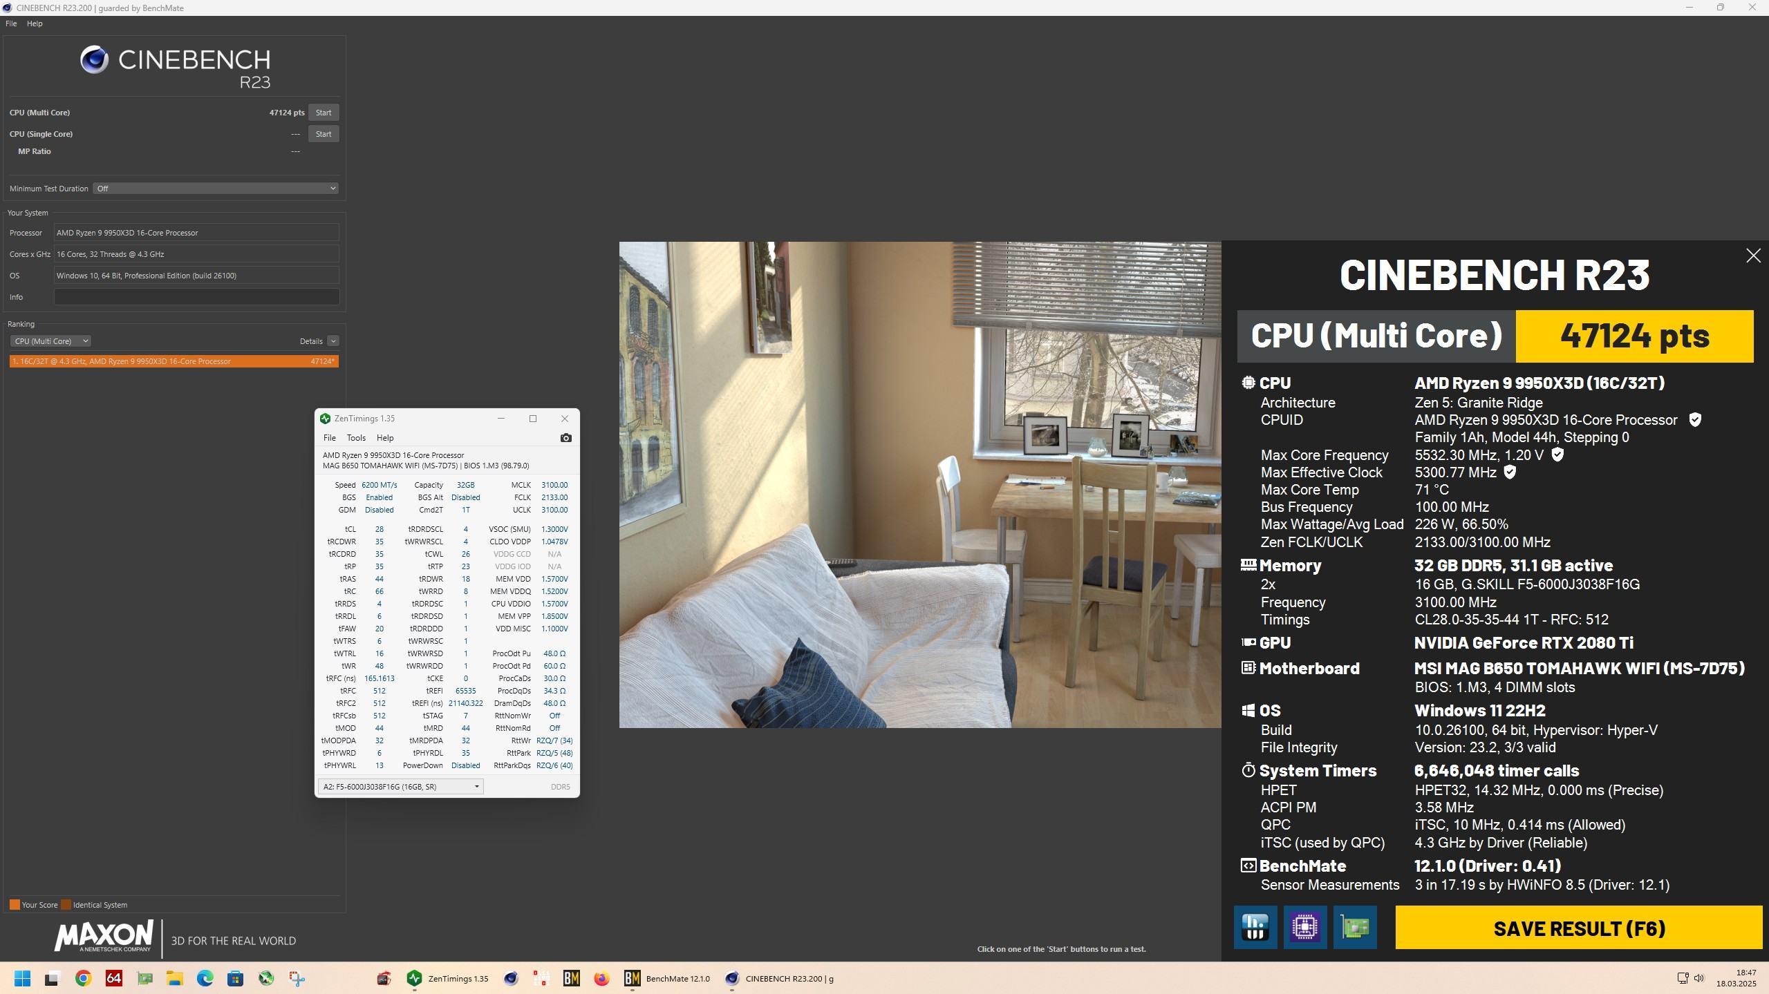Select memory module dropdown in ZenTimings
Screen dimensions: 1769x994
tap(400, 787)
